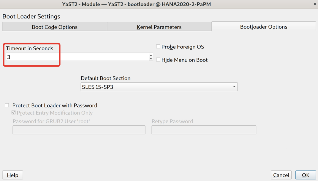Viewport: 318px width, 181px height.
Task: Open the Kernel Parameters tab
Action: 159,27
